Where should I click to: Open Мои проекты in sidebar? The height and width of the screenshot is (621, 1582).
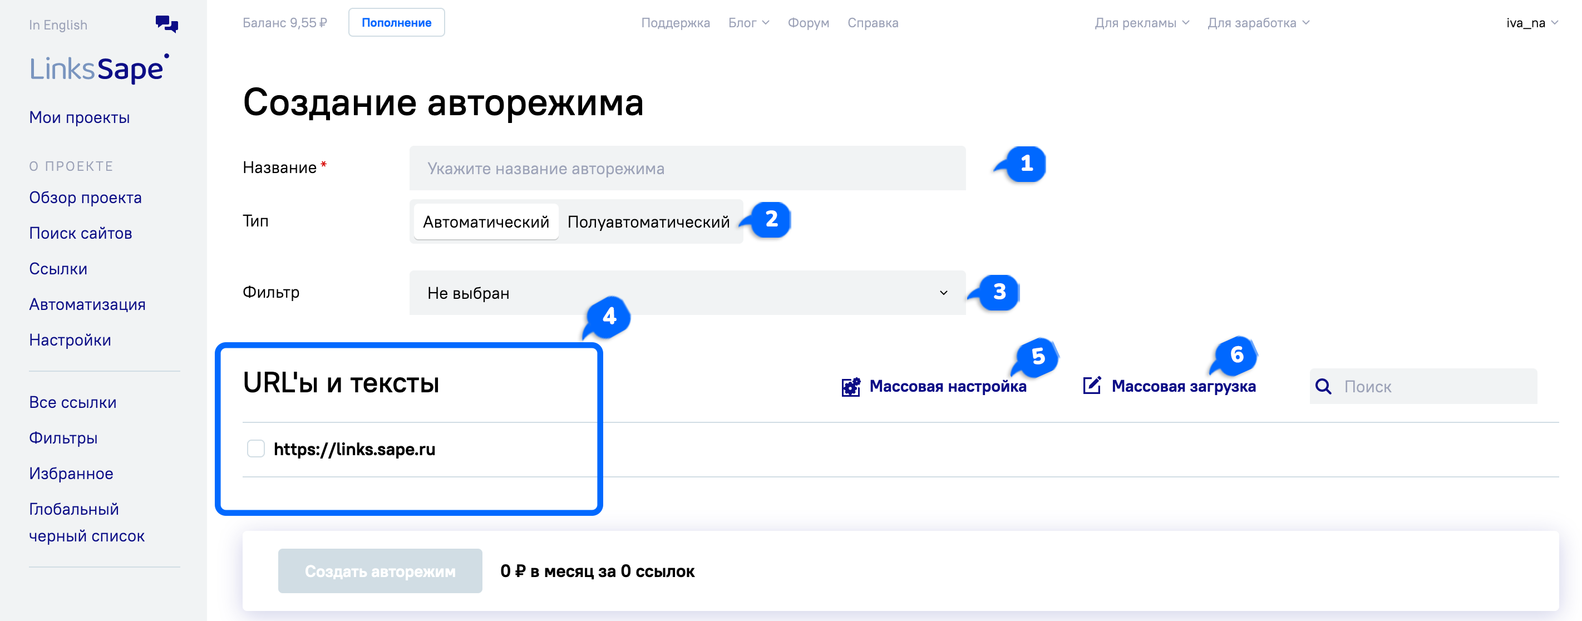[79, 117]
